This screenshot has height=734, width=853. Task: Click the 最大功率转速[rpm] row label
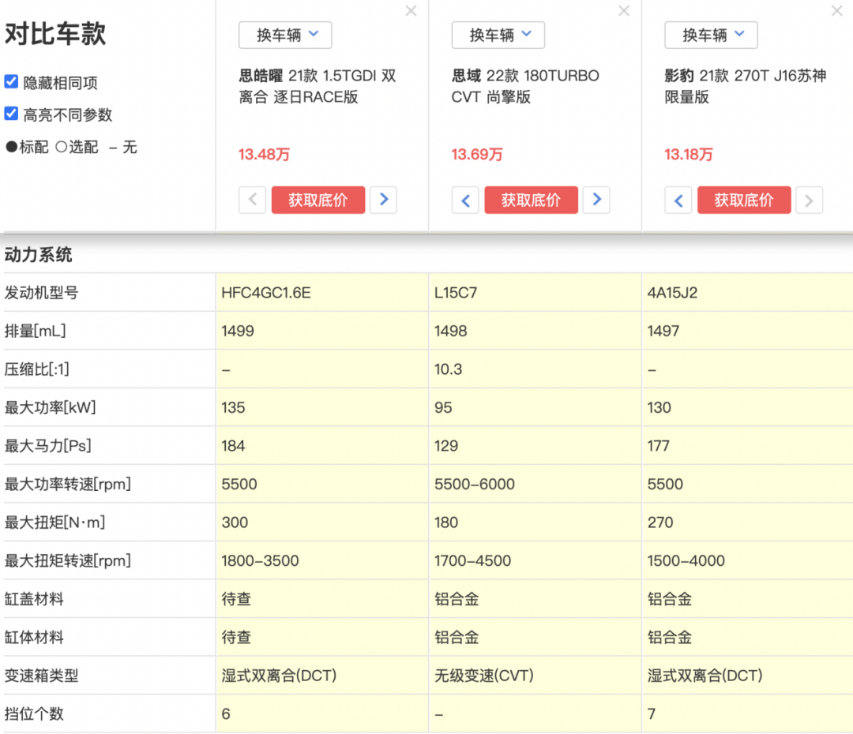coord(67,484)
